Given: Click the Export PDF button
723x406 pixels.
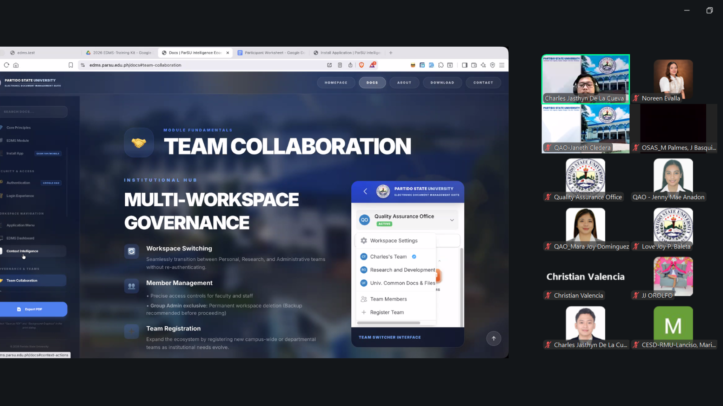Looking at the screenshot, I should [x=34, y=309].
